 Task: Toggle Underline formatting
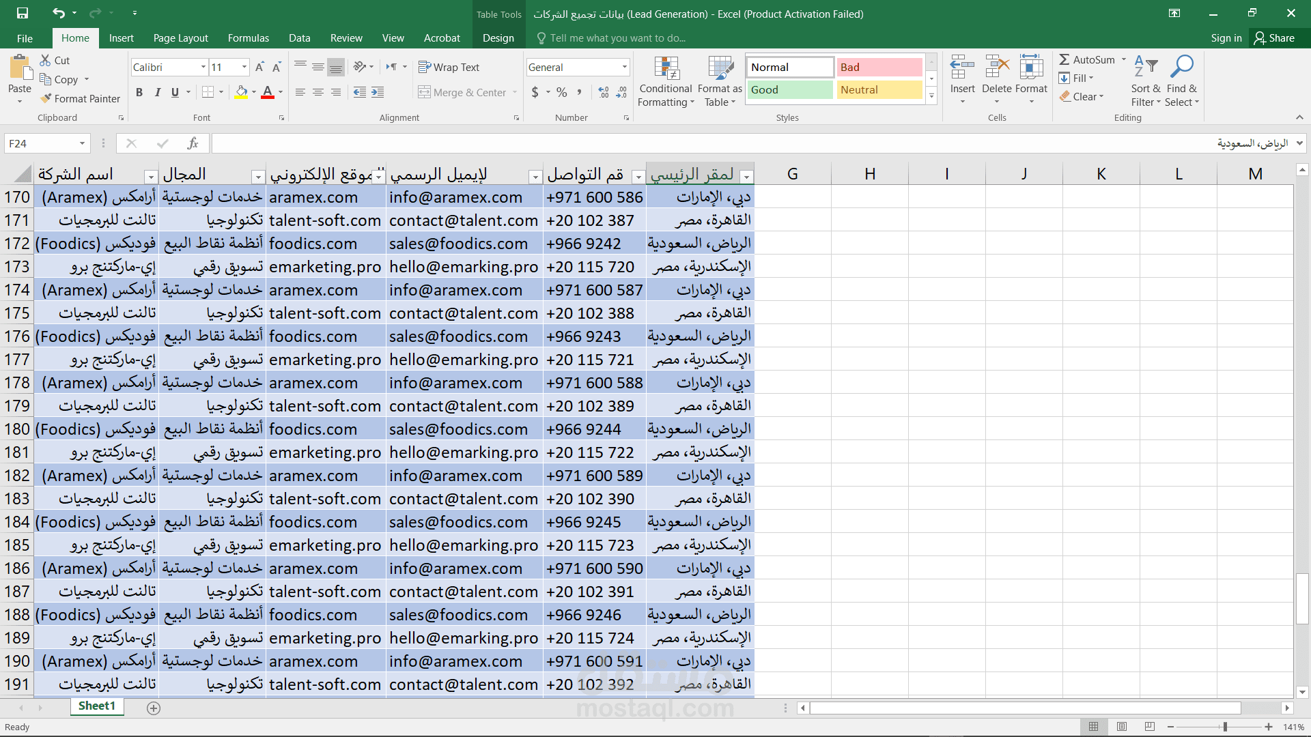(175, 92)
